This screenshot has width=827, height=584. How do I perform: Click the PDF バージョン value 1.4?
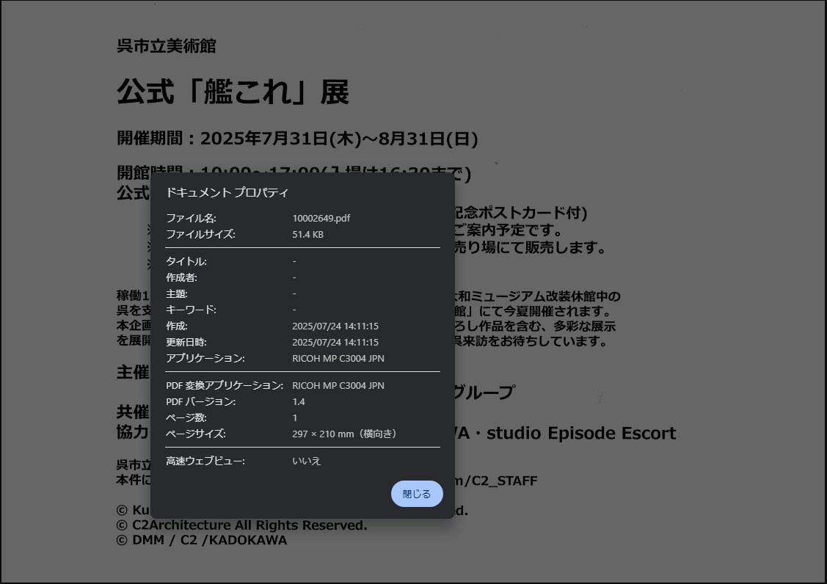pyautogui.click(x=298, y=401)
